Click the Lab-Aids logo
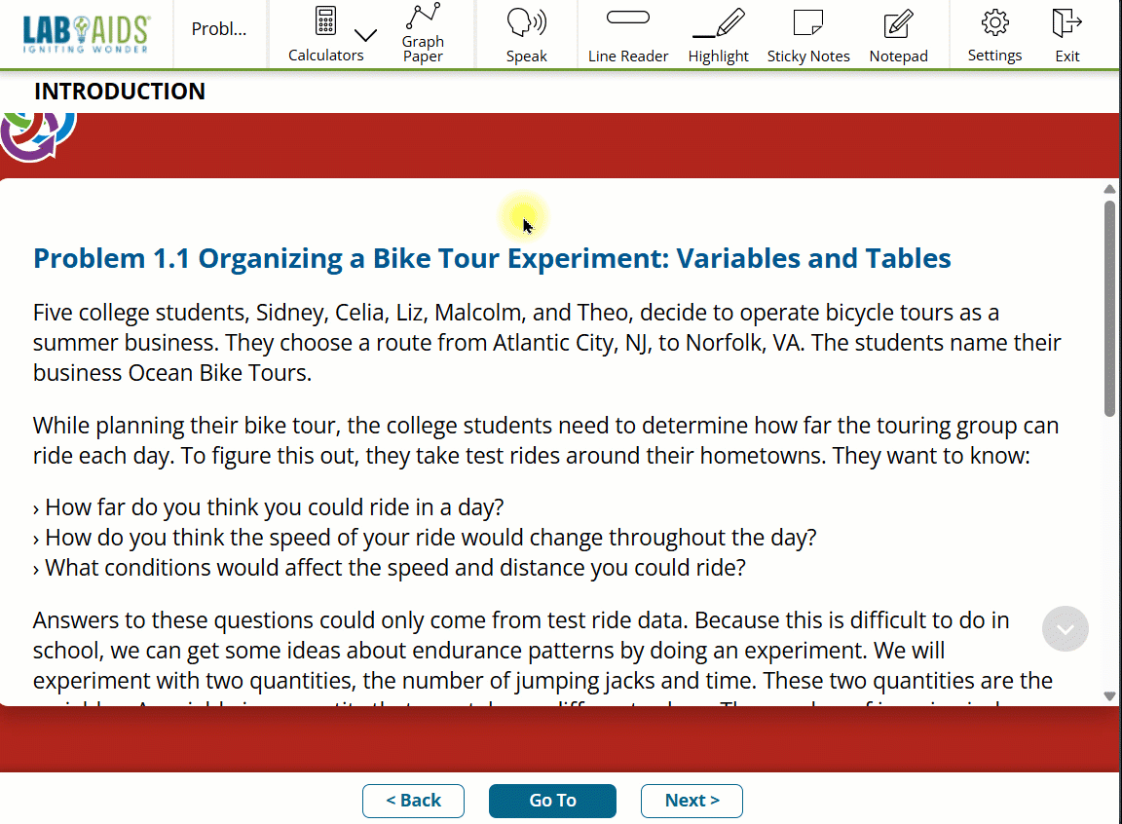 86,33
